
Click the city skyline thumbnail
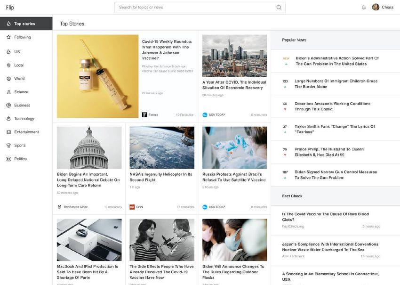pyautogui.click(x=235, y=56)
